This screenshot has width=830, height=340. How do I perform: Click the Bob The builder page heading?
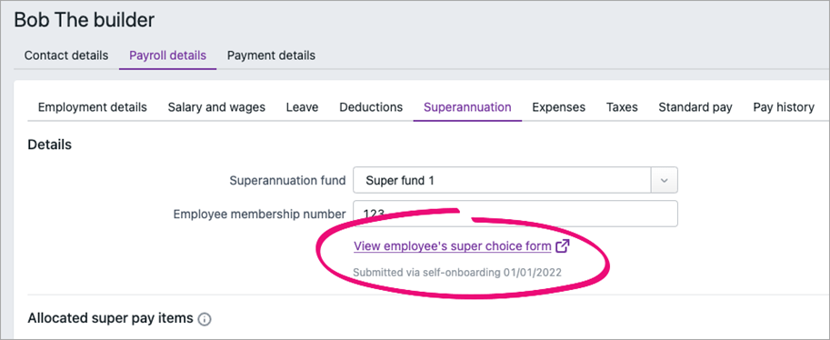click(x=85, y=20)
